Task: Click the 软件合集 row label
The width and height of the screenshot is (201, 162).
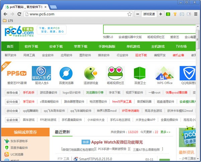Action: [x=12, y=102]
